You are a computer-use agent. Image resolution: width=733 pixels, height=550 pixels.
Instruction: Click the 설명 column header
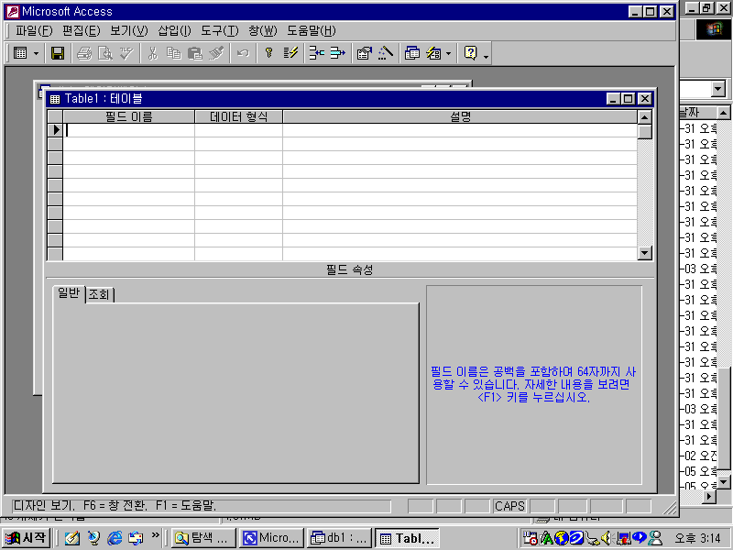tap(460, 117)
